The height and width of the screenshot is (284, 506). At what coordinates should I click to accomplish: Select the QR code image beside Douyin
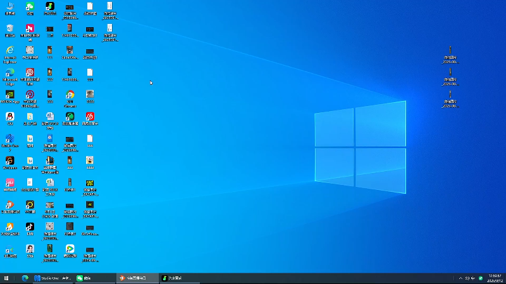click(50, 231)
